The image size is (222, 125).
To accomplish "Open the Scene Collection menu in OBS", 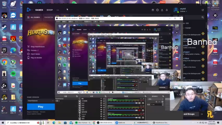I will point(88,22).
